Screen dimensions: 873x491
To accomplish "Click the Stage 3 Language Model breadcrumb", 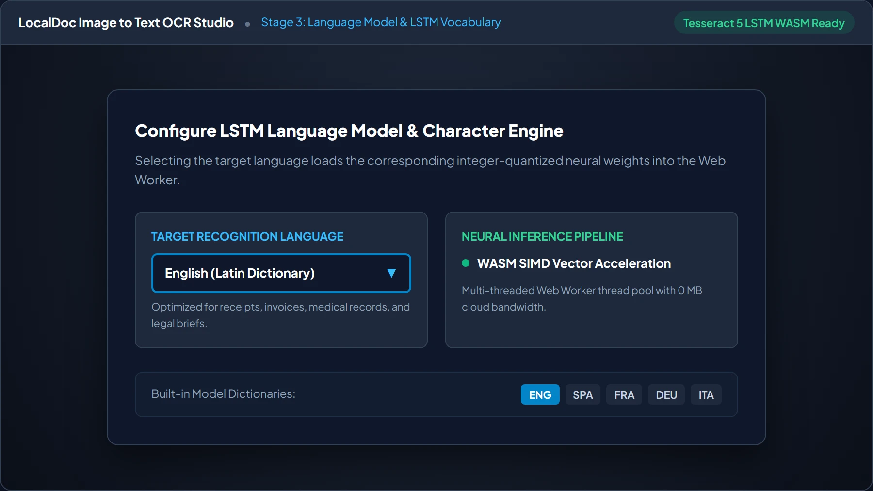I will pos(381,22).
